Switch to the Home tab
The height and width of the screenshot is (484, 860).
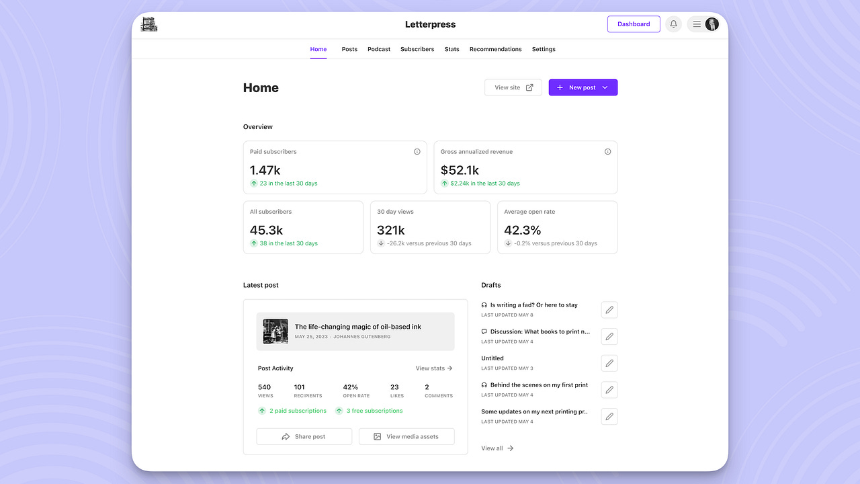318,49
